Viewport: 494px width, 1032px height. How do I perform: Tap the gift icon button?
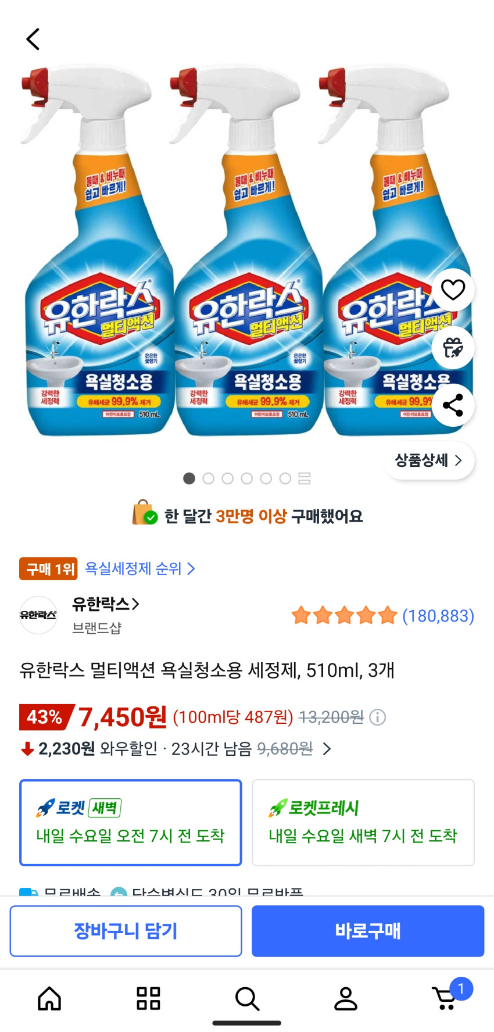[453, 348]
